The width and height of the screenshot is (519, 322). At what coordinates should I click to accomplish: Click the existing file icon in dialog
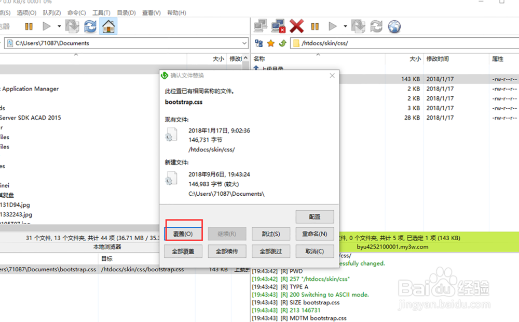(x=171, y=135)
